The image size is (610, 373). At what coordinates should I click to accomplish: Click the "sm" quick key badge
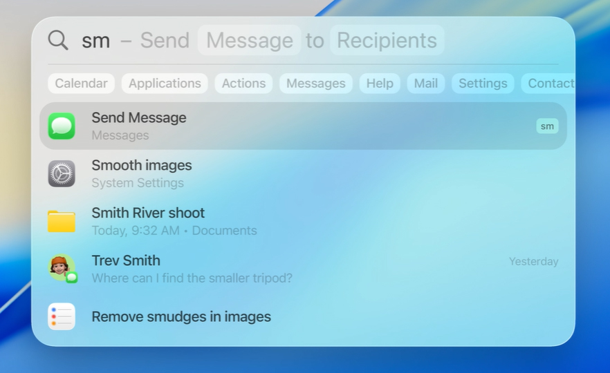coord(547,126)
